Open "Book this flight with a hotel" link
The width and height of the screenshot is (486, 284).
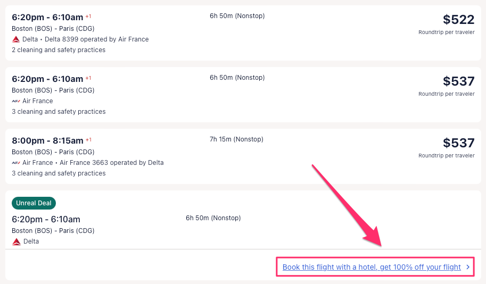[372, 267]
